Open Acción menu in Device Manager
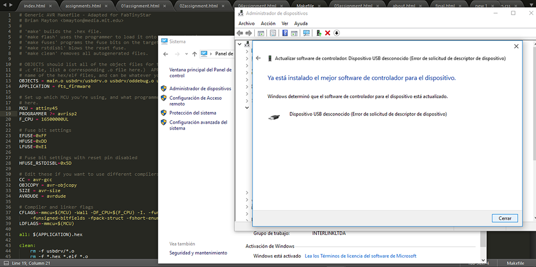 (268, 24)
